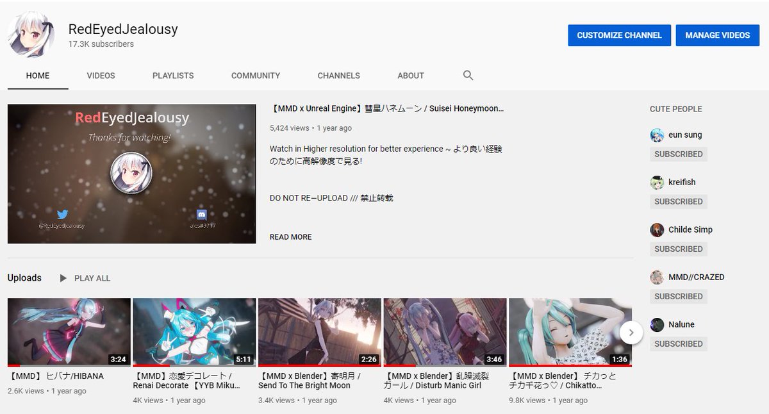Image resolution: width=769 pixels, height=414 pixels.
Task: Toggle SUBSCRIBED button for kreifish
Action: coord(679,202)
